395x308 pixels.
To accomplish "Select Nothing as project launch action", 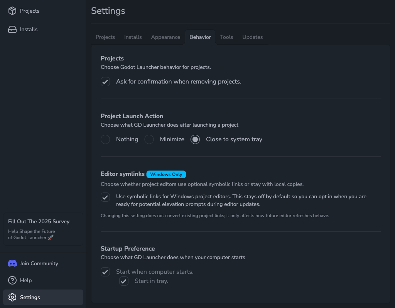I will (x=105, y=139).
